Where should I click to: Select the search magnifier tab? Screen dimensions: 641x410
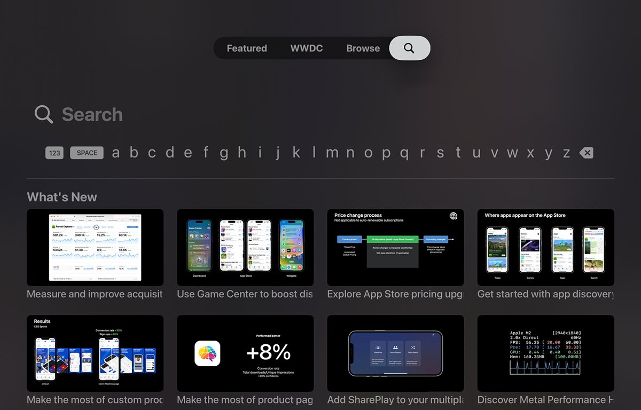[x=409, y=48]
